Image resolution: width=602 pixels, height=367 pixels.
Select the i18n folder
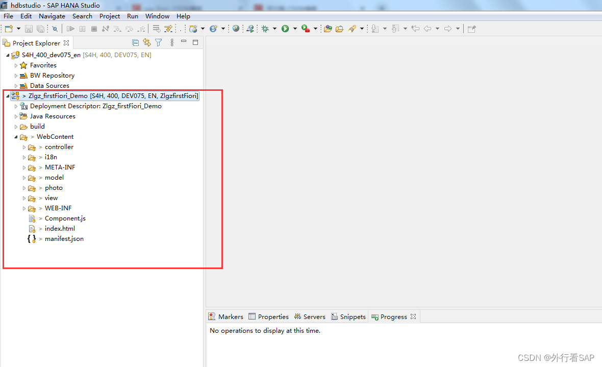51,157
